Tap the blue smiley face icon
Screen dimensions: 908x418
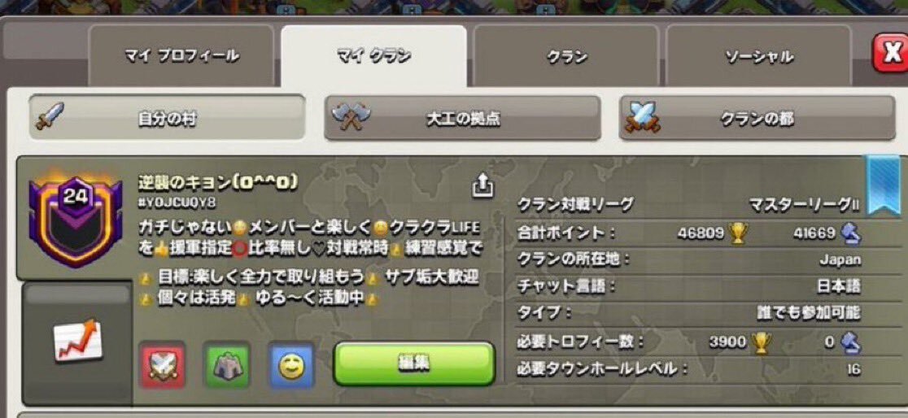(292, 365)
